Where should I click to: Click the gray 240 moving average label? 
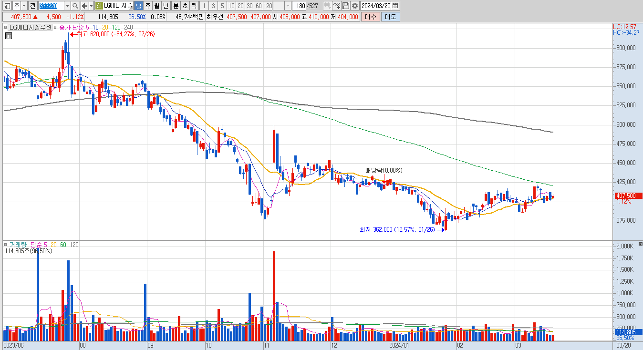click(129, 27)
